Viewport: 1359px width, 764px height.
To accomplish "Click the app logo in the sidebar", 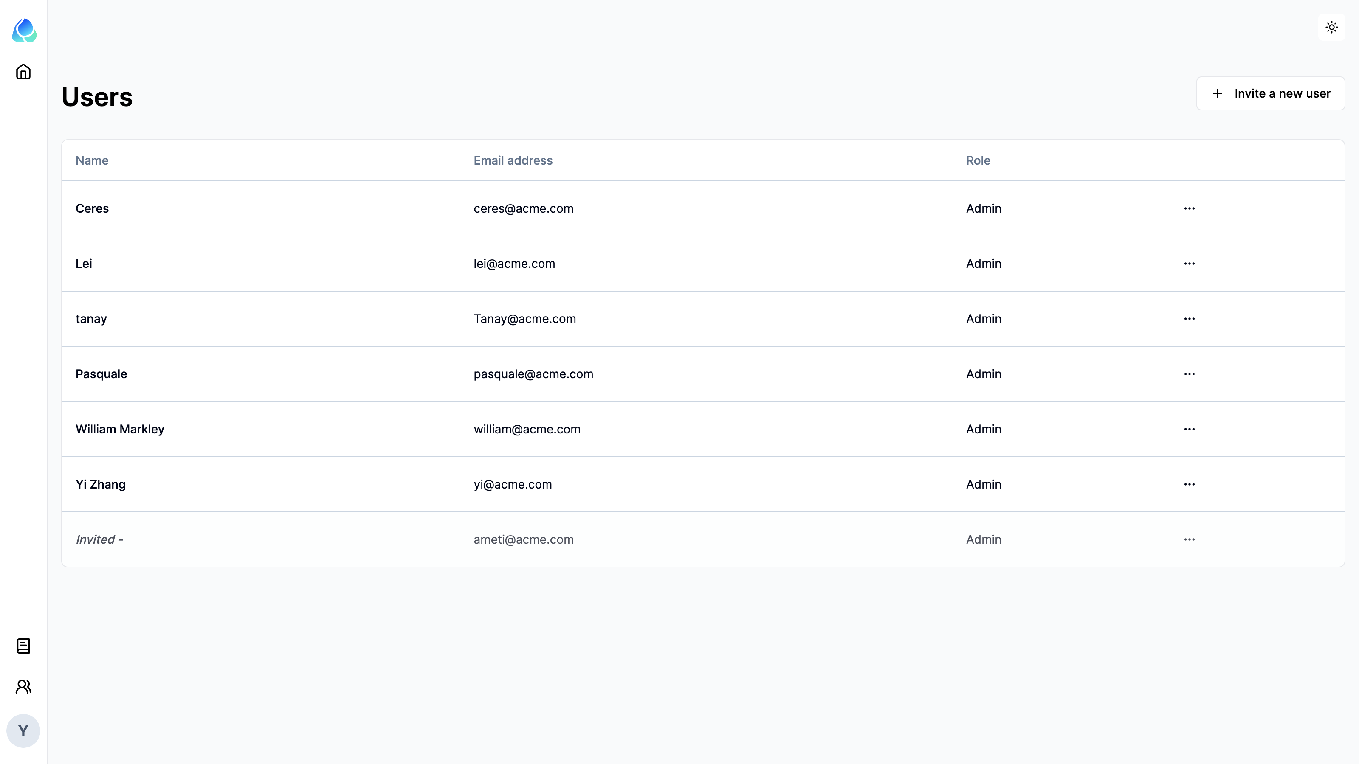I will [x=24, y=30].
